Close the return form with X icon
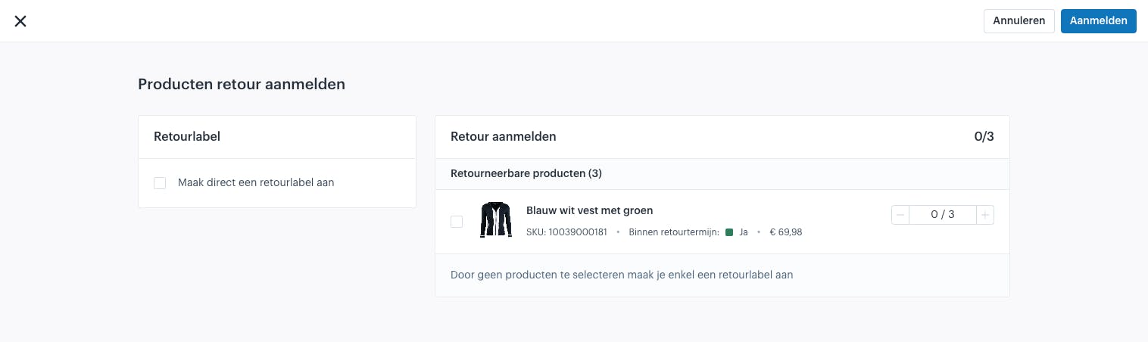Screen dimensions: 1148x342 tap(20, 21)
